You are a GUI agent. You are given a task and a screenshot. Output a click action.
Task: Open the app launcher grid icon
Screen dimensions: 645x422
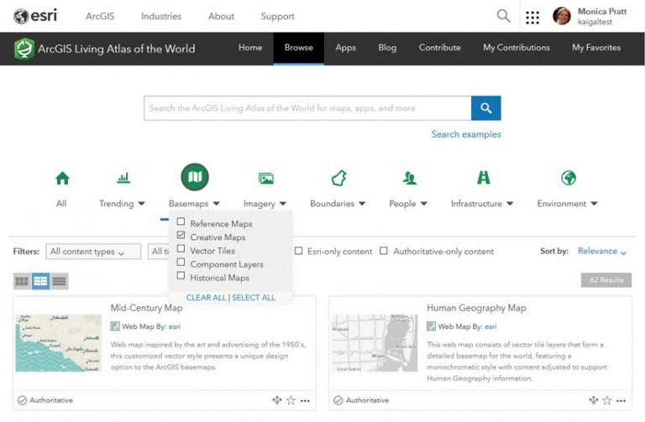pyautogui.click(x=532, y=17)
